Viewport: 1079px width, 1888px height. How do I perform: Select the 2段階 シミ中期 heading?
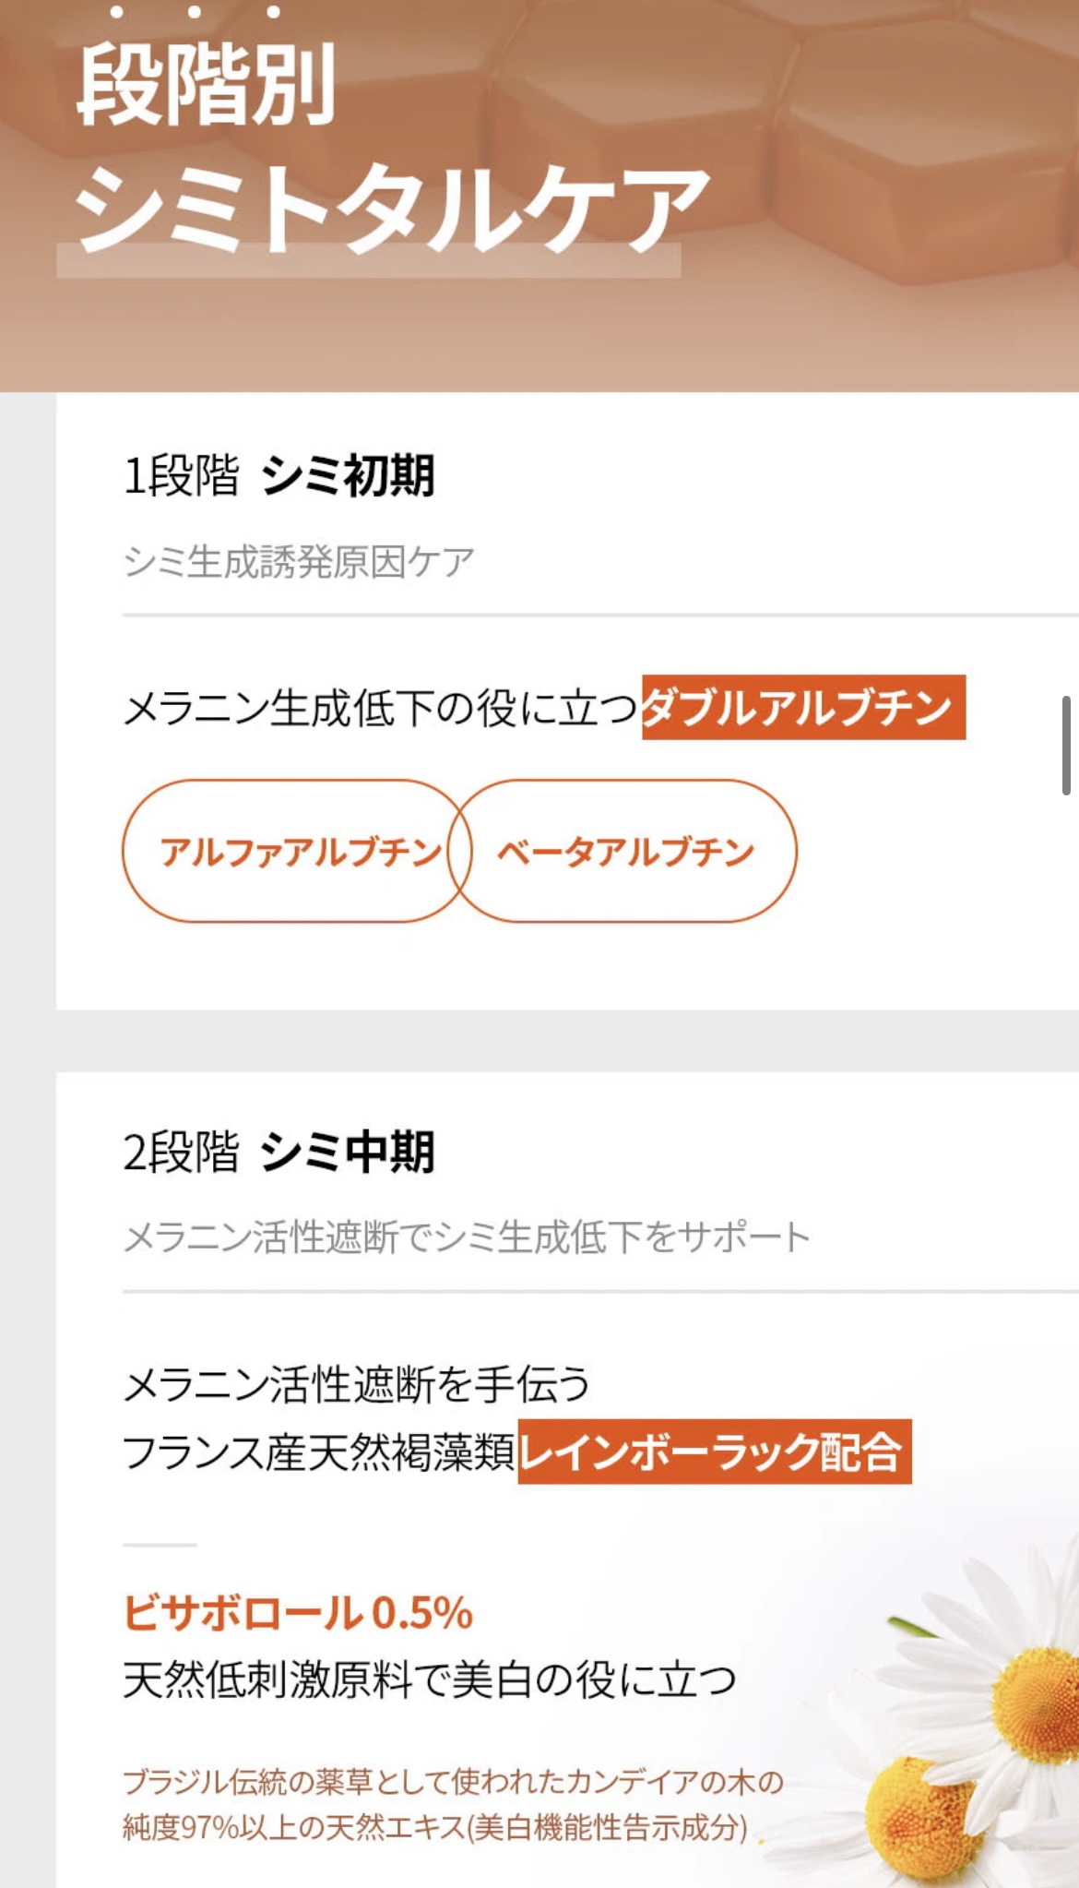tap(279, 1152)
